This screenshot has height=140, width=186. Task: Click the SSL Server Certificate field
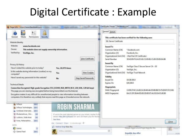pos(139,41)
